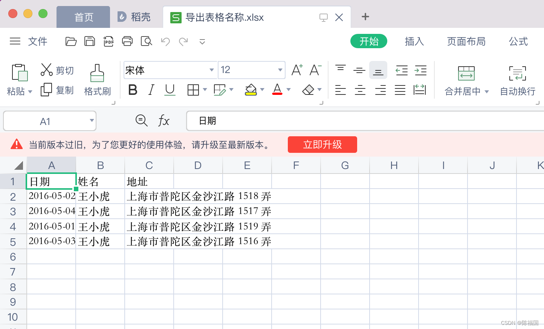Screen dimensions: 544x329
Task: Click cell containing 2016-05-01
Action: click(x=52, y=226)
